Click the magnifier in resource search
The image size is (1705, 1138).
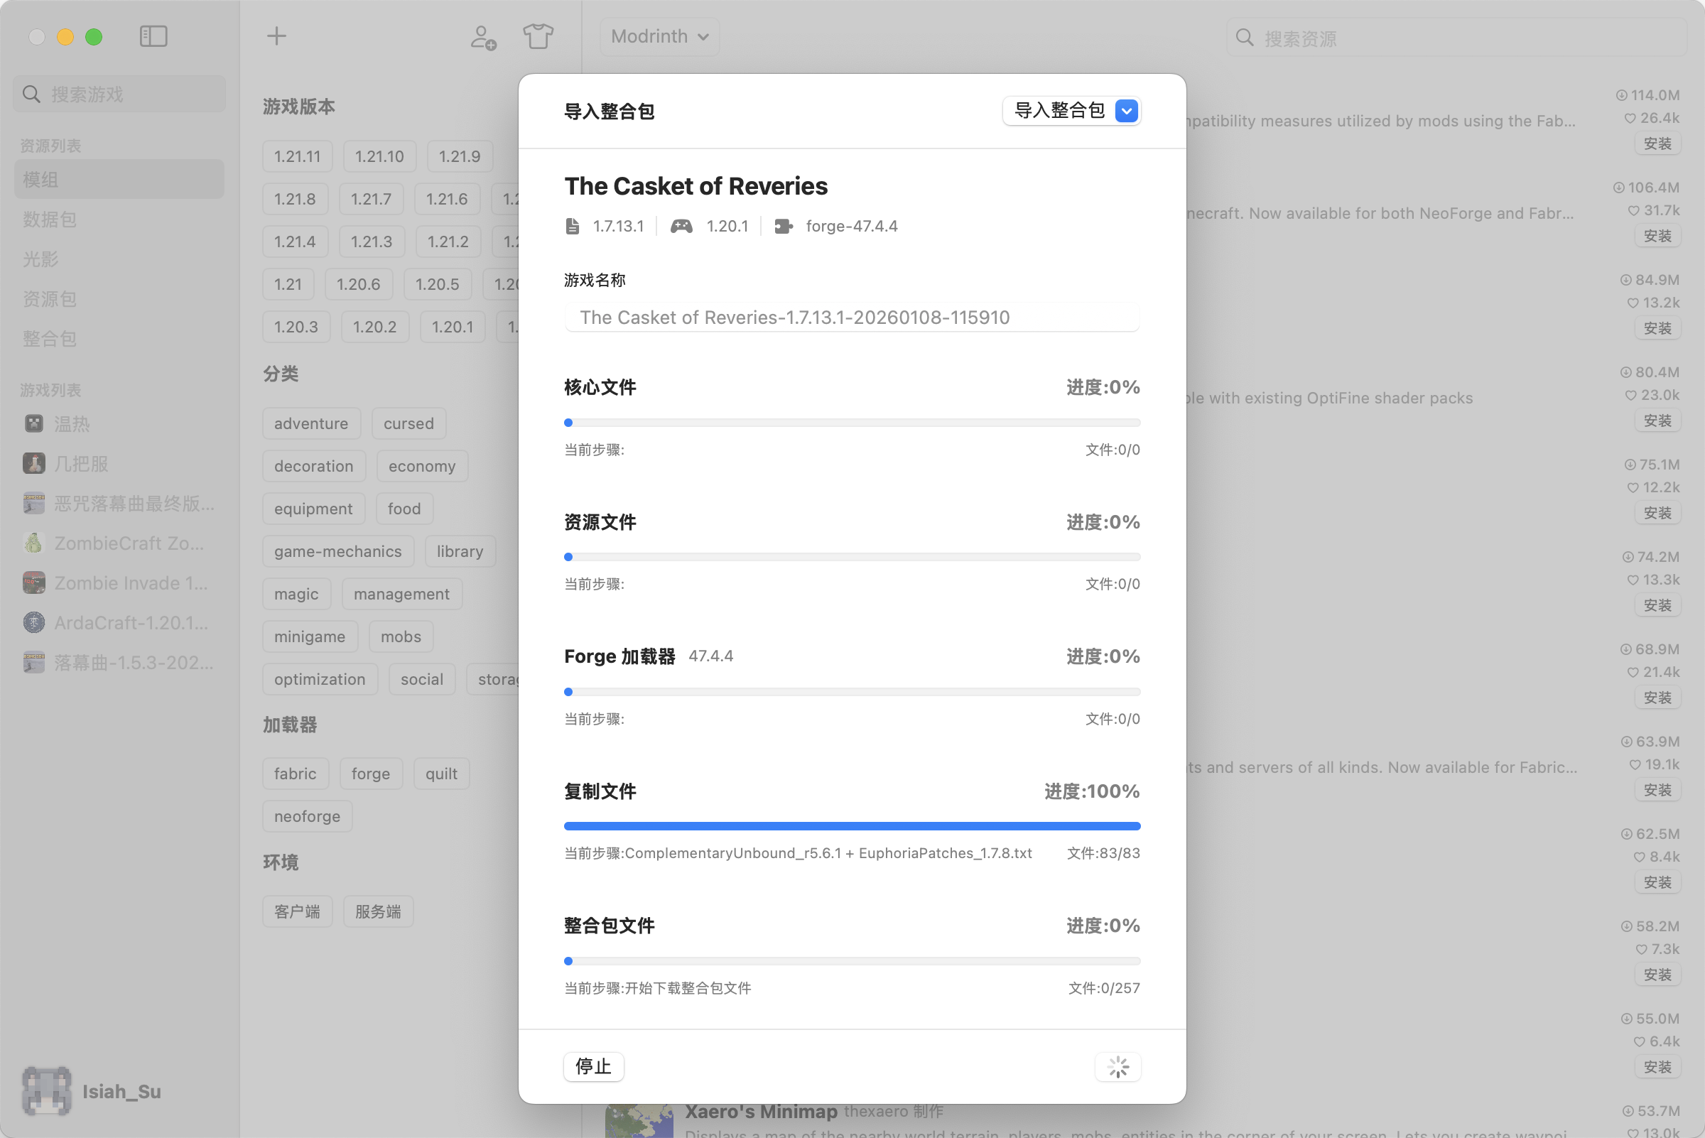1244,38
